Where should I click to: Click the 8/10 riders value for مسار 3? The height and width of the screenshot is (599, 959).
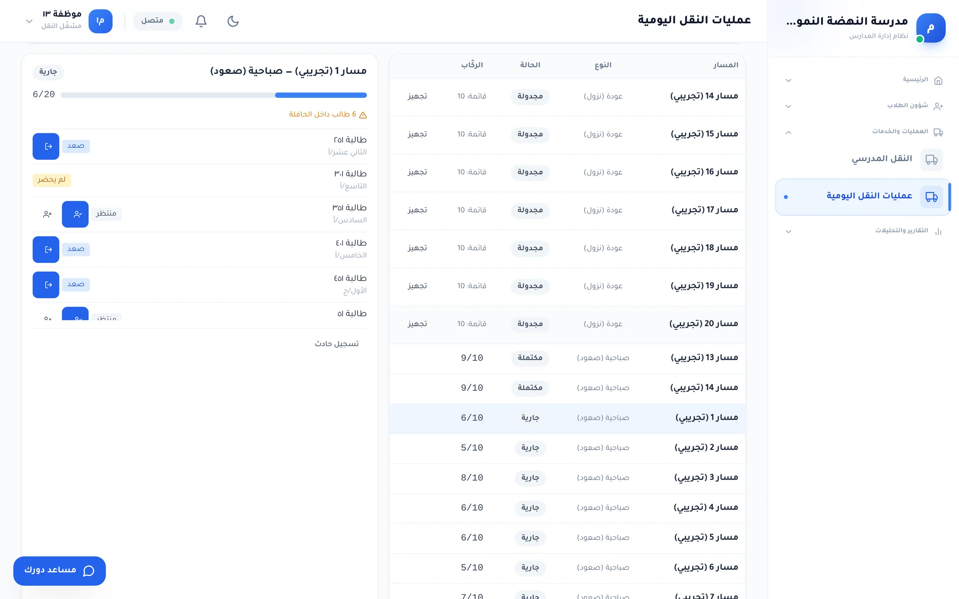[x=472, y=478]
